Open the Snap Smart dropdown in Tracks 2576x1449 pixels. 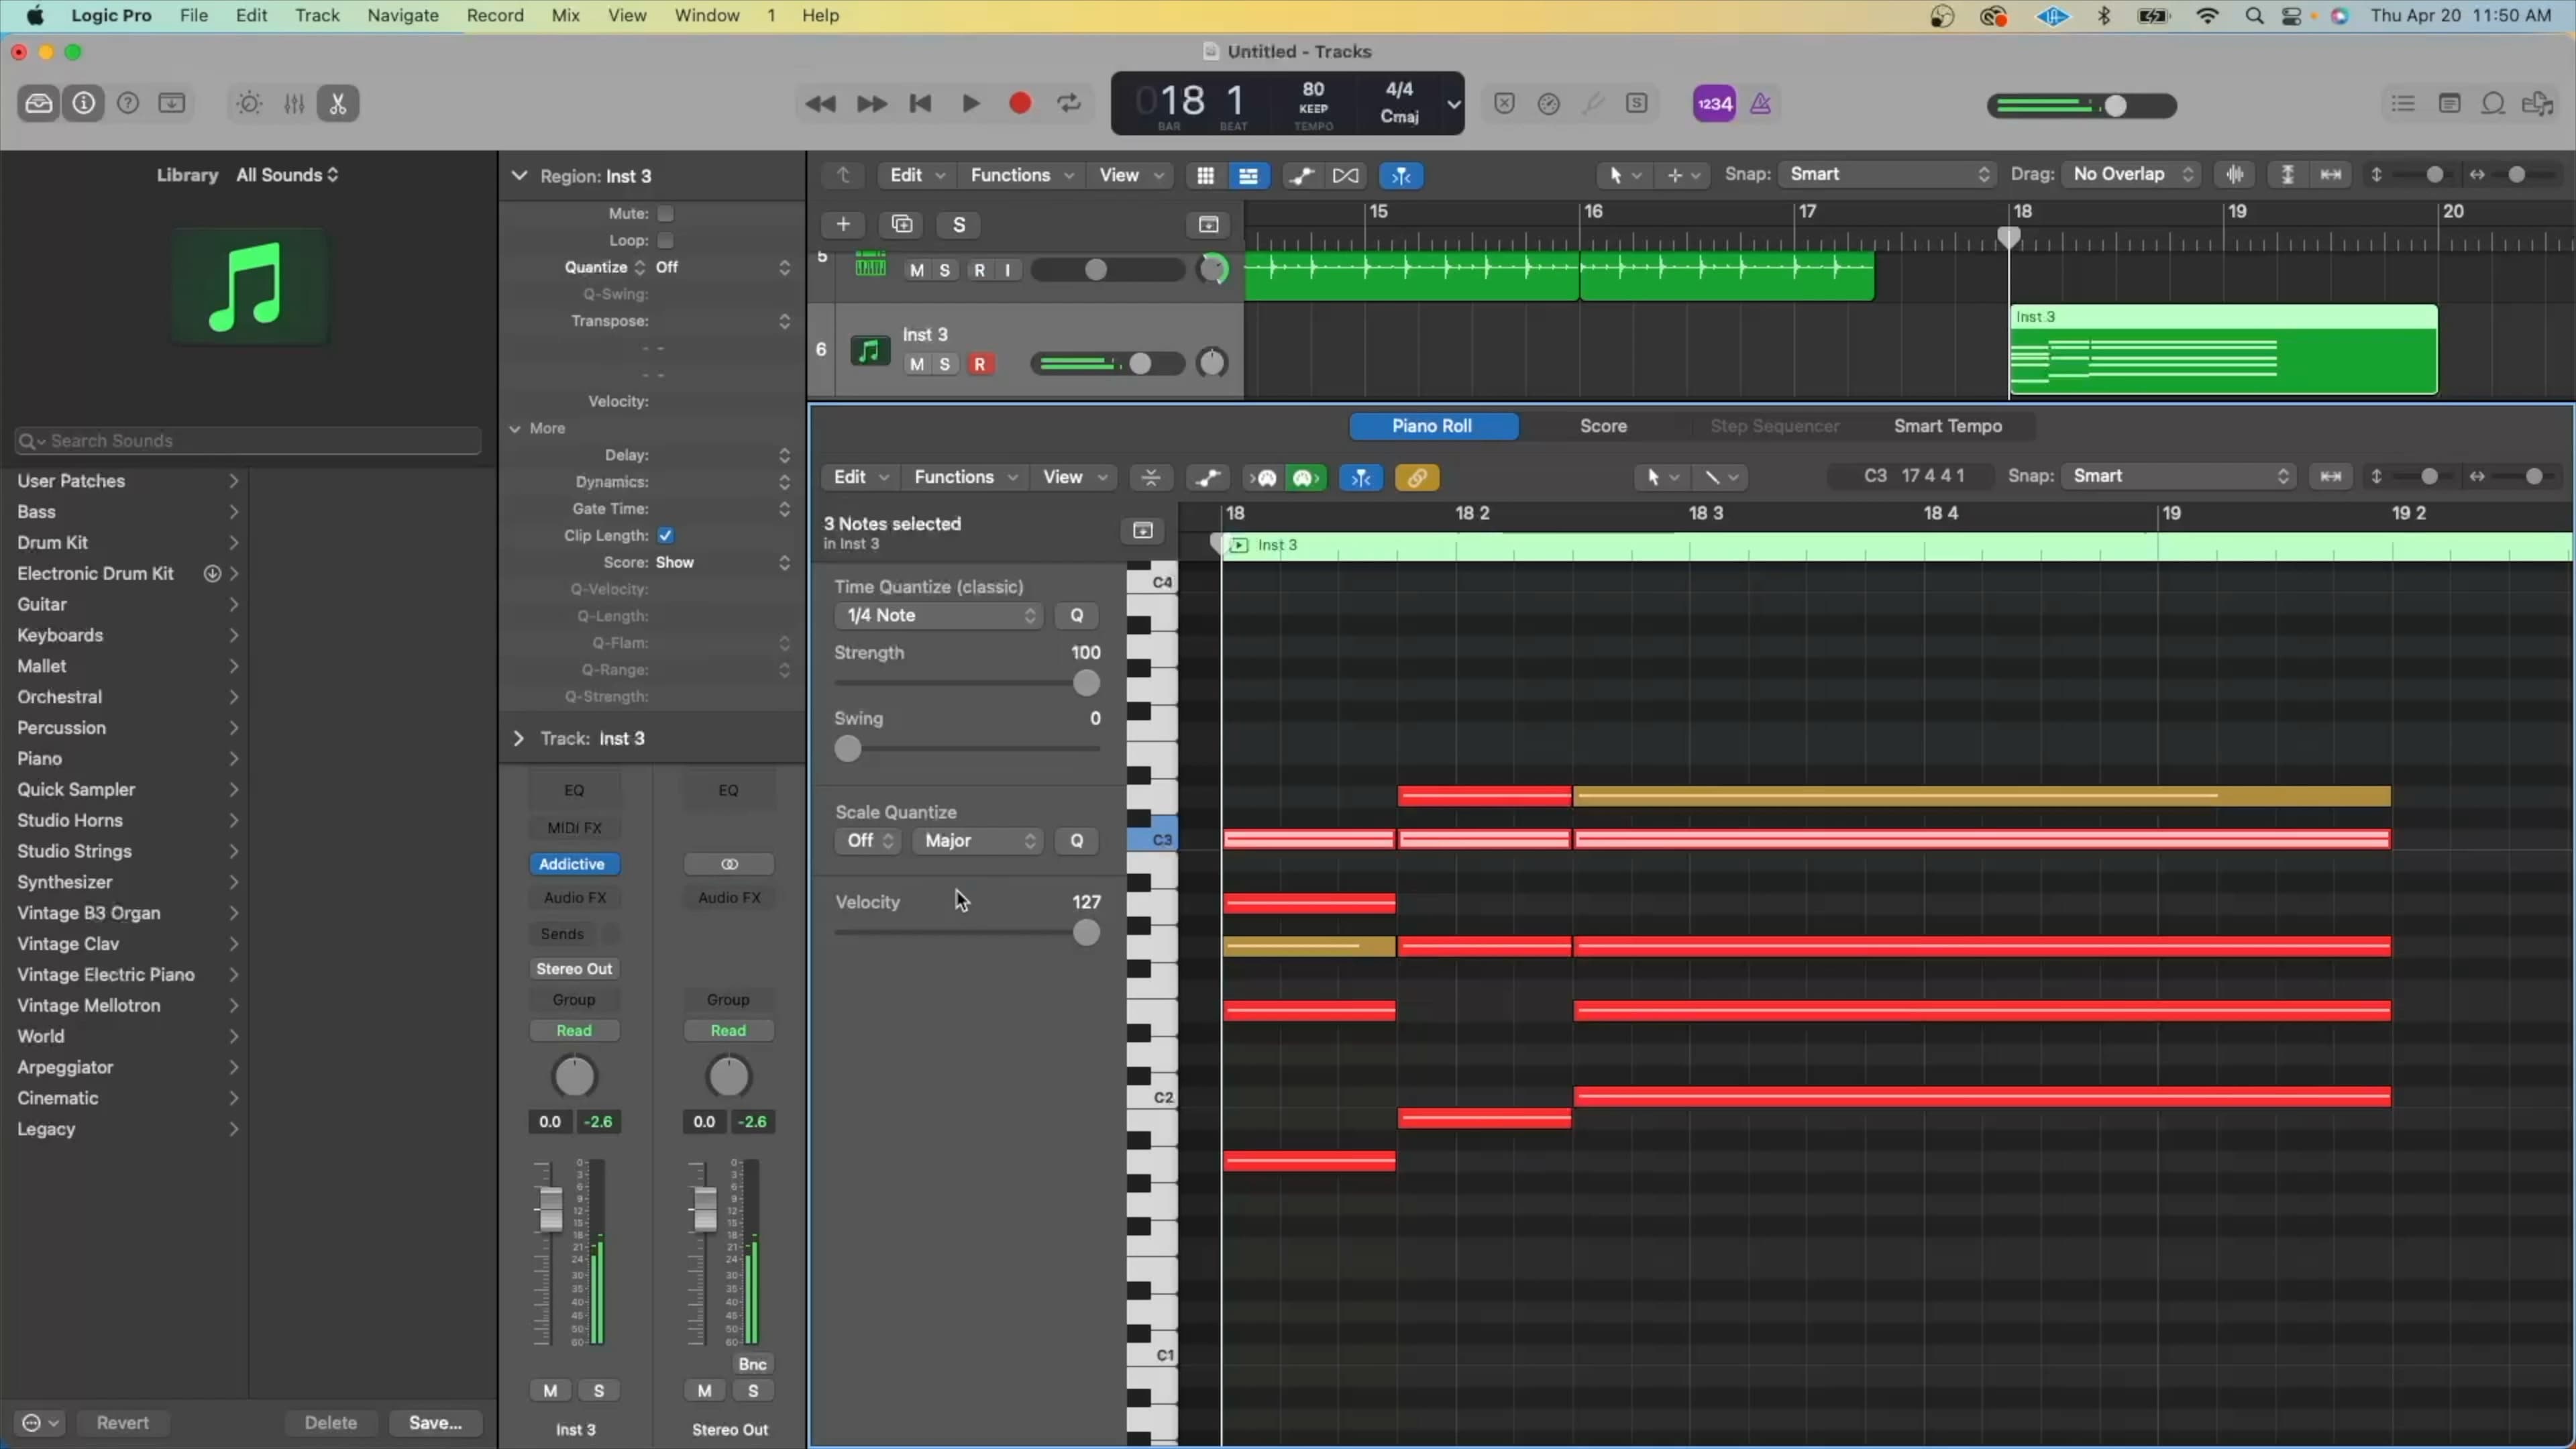click(1889, 174)
